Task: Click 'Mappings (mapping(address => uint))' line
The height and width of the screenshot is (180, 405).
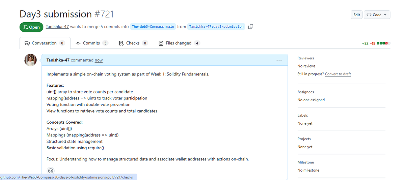Action: (83, 135)
